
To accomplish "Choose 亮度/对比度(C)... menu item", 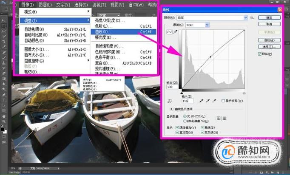I will point(124,20).
